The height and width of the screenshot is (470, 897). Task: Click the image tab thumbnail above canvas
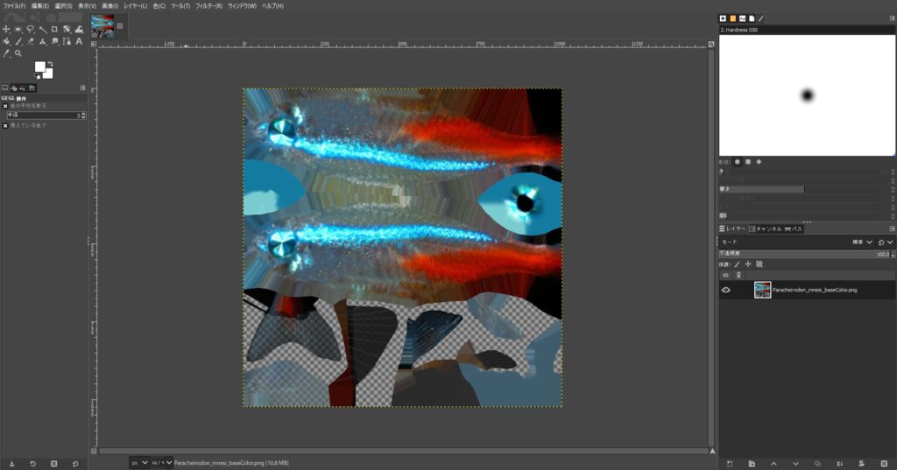[x=103, y=26]
